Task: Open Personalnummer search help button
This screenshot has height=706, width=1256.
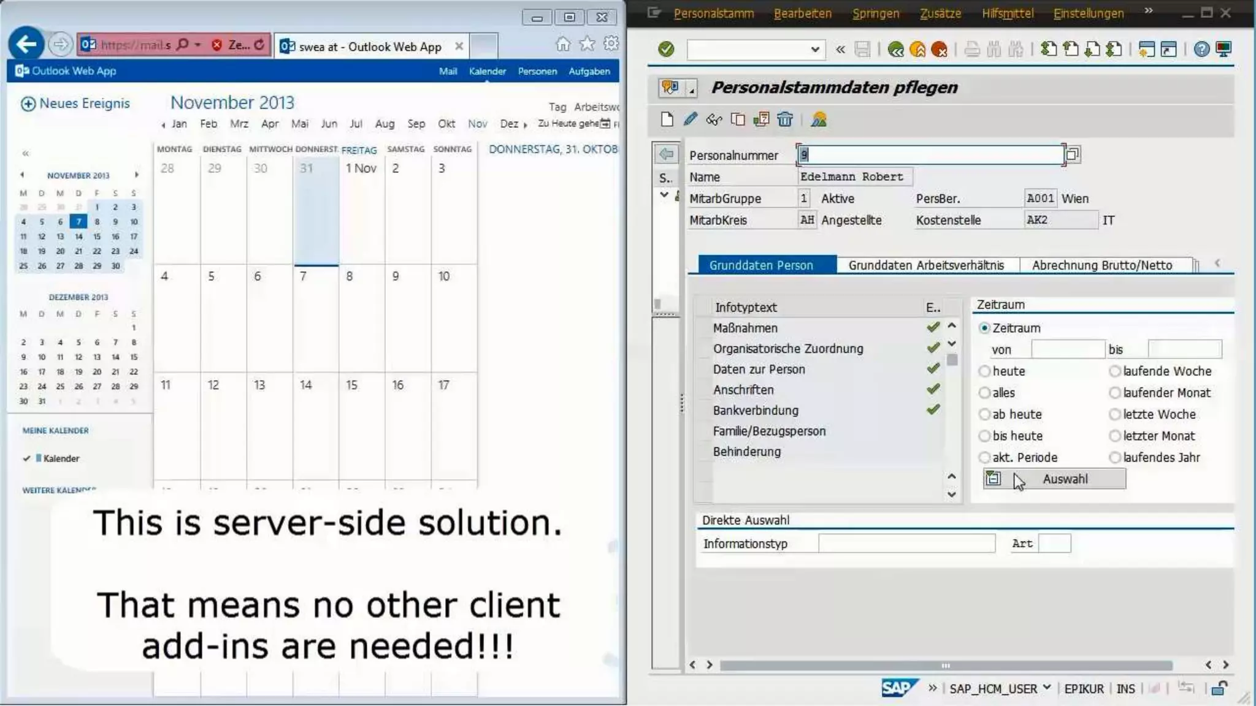Action: pyautogui.click(x=1072, y=154)
